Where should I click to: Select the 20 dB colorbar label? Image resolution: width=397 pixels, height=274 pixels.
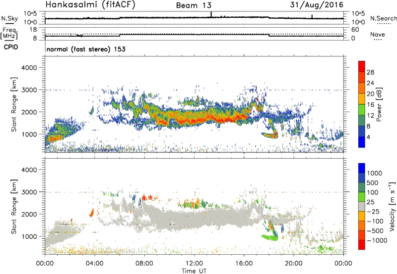370,94
